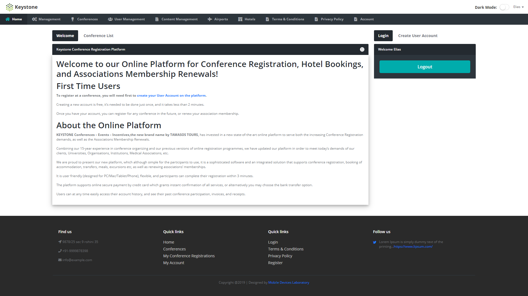Toggle Dark Mode switch
The width and height of the screenshot is (528, 296).
tap(504, 7)
